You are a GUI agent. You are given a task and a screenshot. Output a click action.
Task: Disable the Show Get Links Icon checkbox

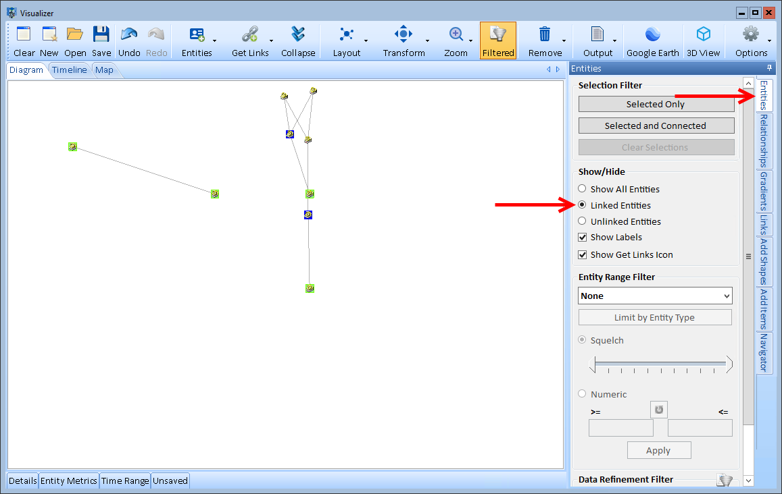(583, 255)
